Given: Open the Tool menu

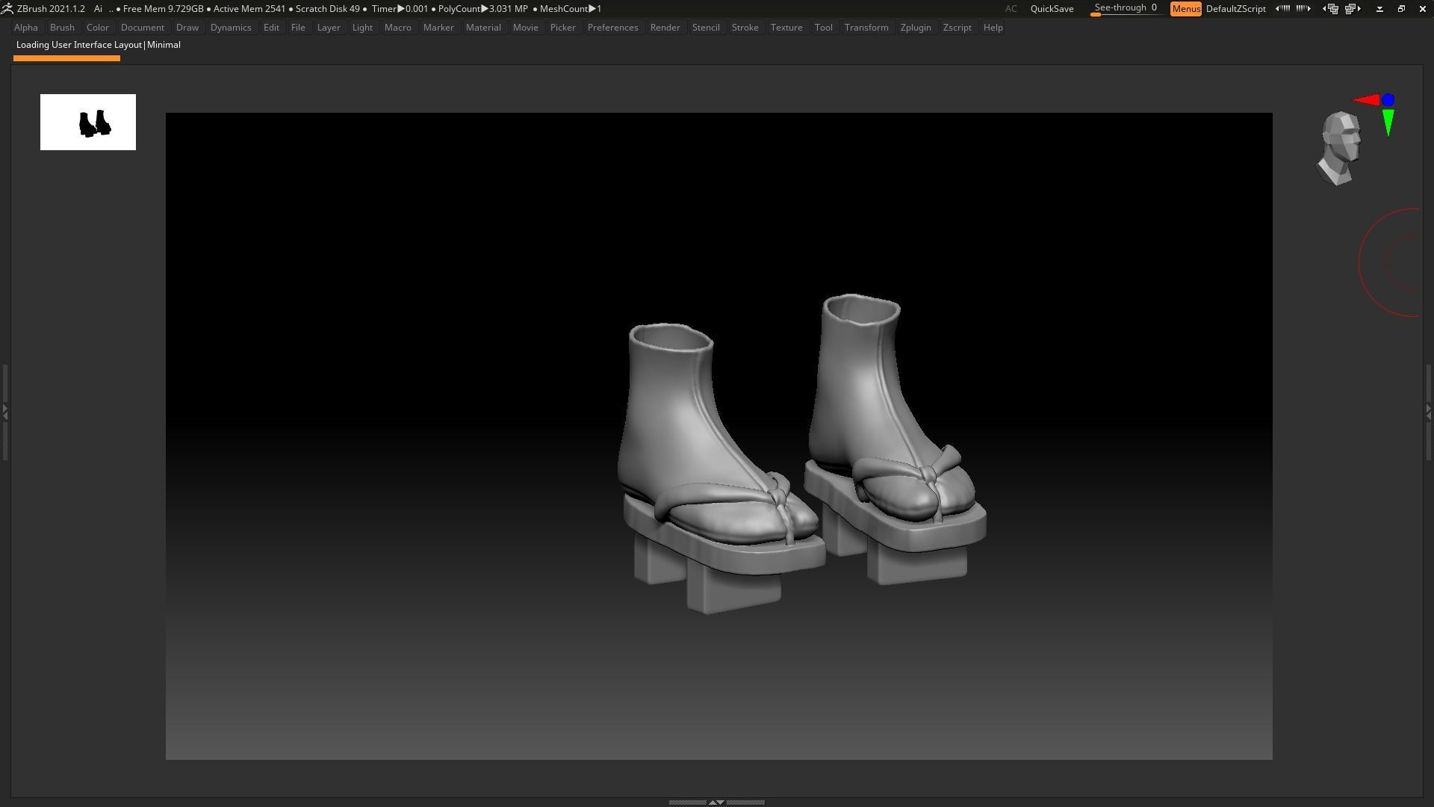Looking at the screenshot, I should pos(824,28).
